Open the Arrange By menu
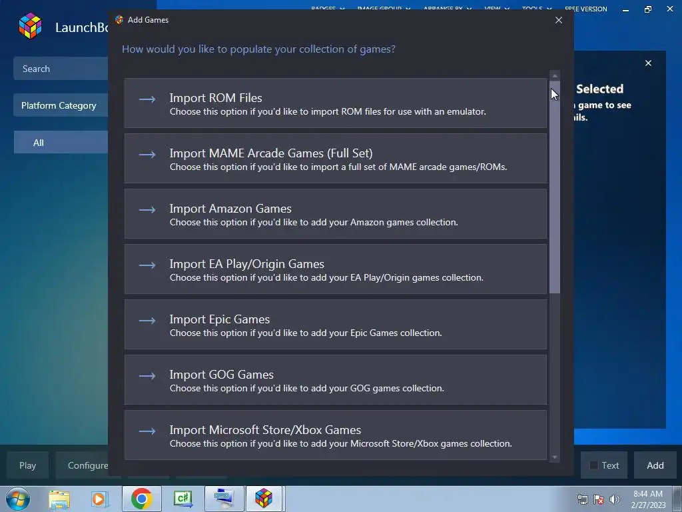 click(447, 8)
